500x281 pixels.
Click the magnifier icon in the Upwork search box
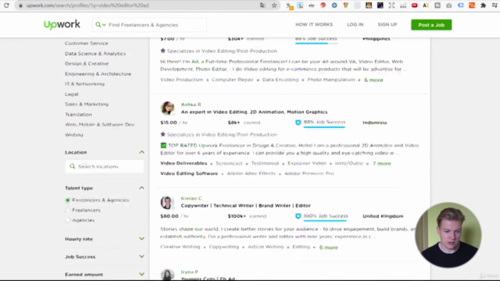point(98,24)
